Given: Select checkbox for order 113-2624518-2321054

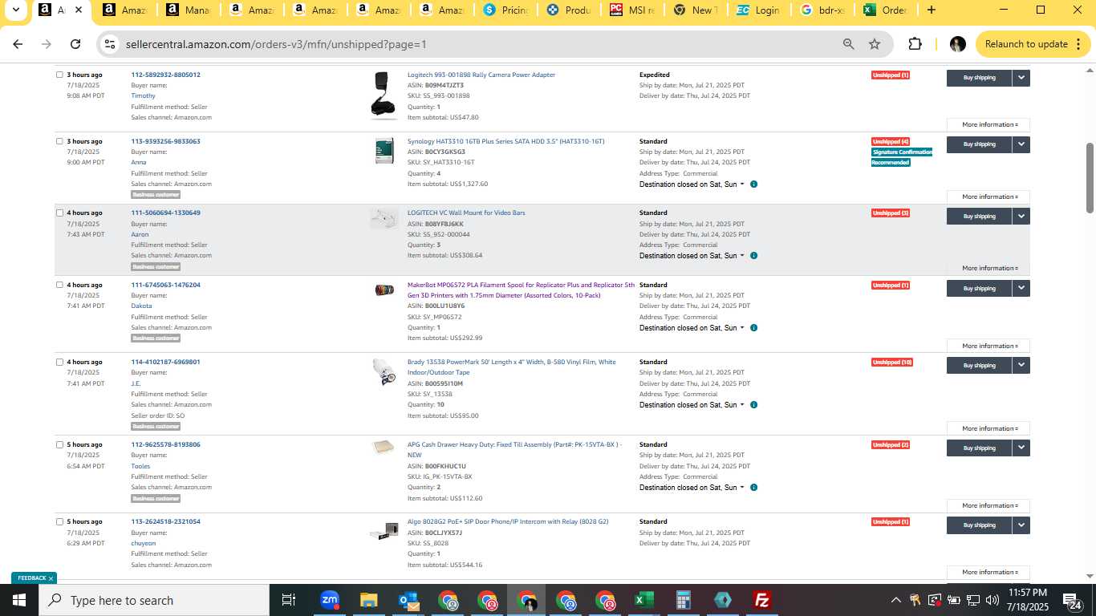Looking at the screenshot, I should point(59,521).
